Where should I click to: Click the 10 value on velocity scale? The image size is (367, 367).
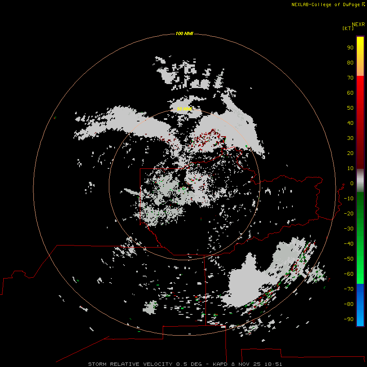click(x=350, y=168)
